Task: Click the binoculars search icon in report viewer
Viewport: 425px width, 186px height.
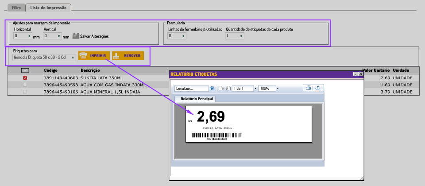Action: pos(212,88)
